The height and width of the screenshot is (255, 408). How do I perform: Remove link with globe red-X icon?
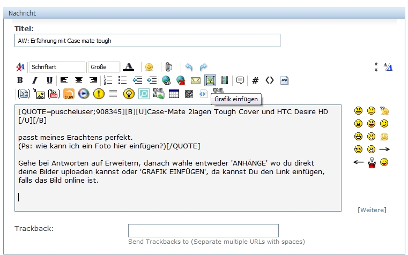pyautogui.click(x=181, y=80)
